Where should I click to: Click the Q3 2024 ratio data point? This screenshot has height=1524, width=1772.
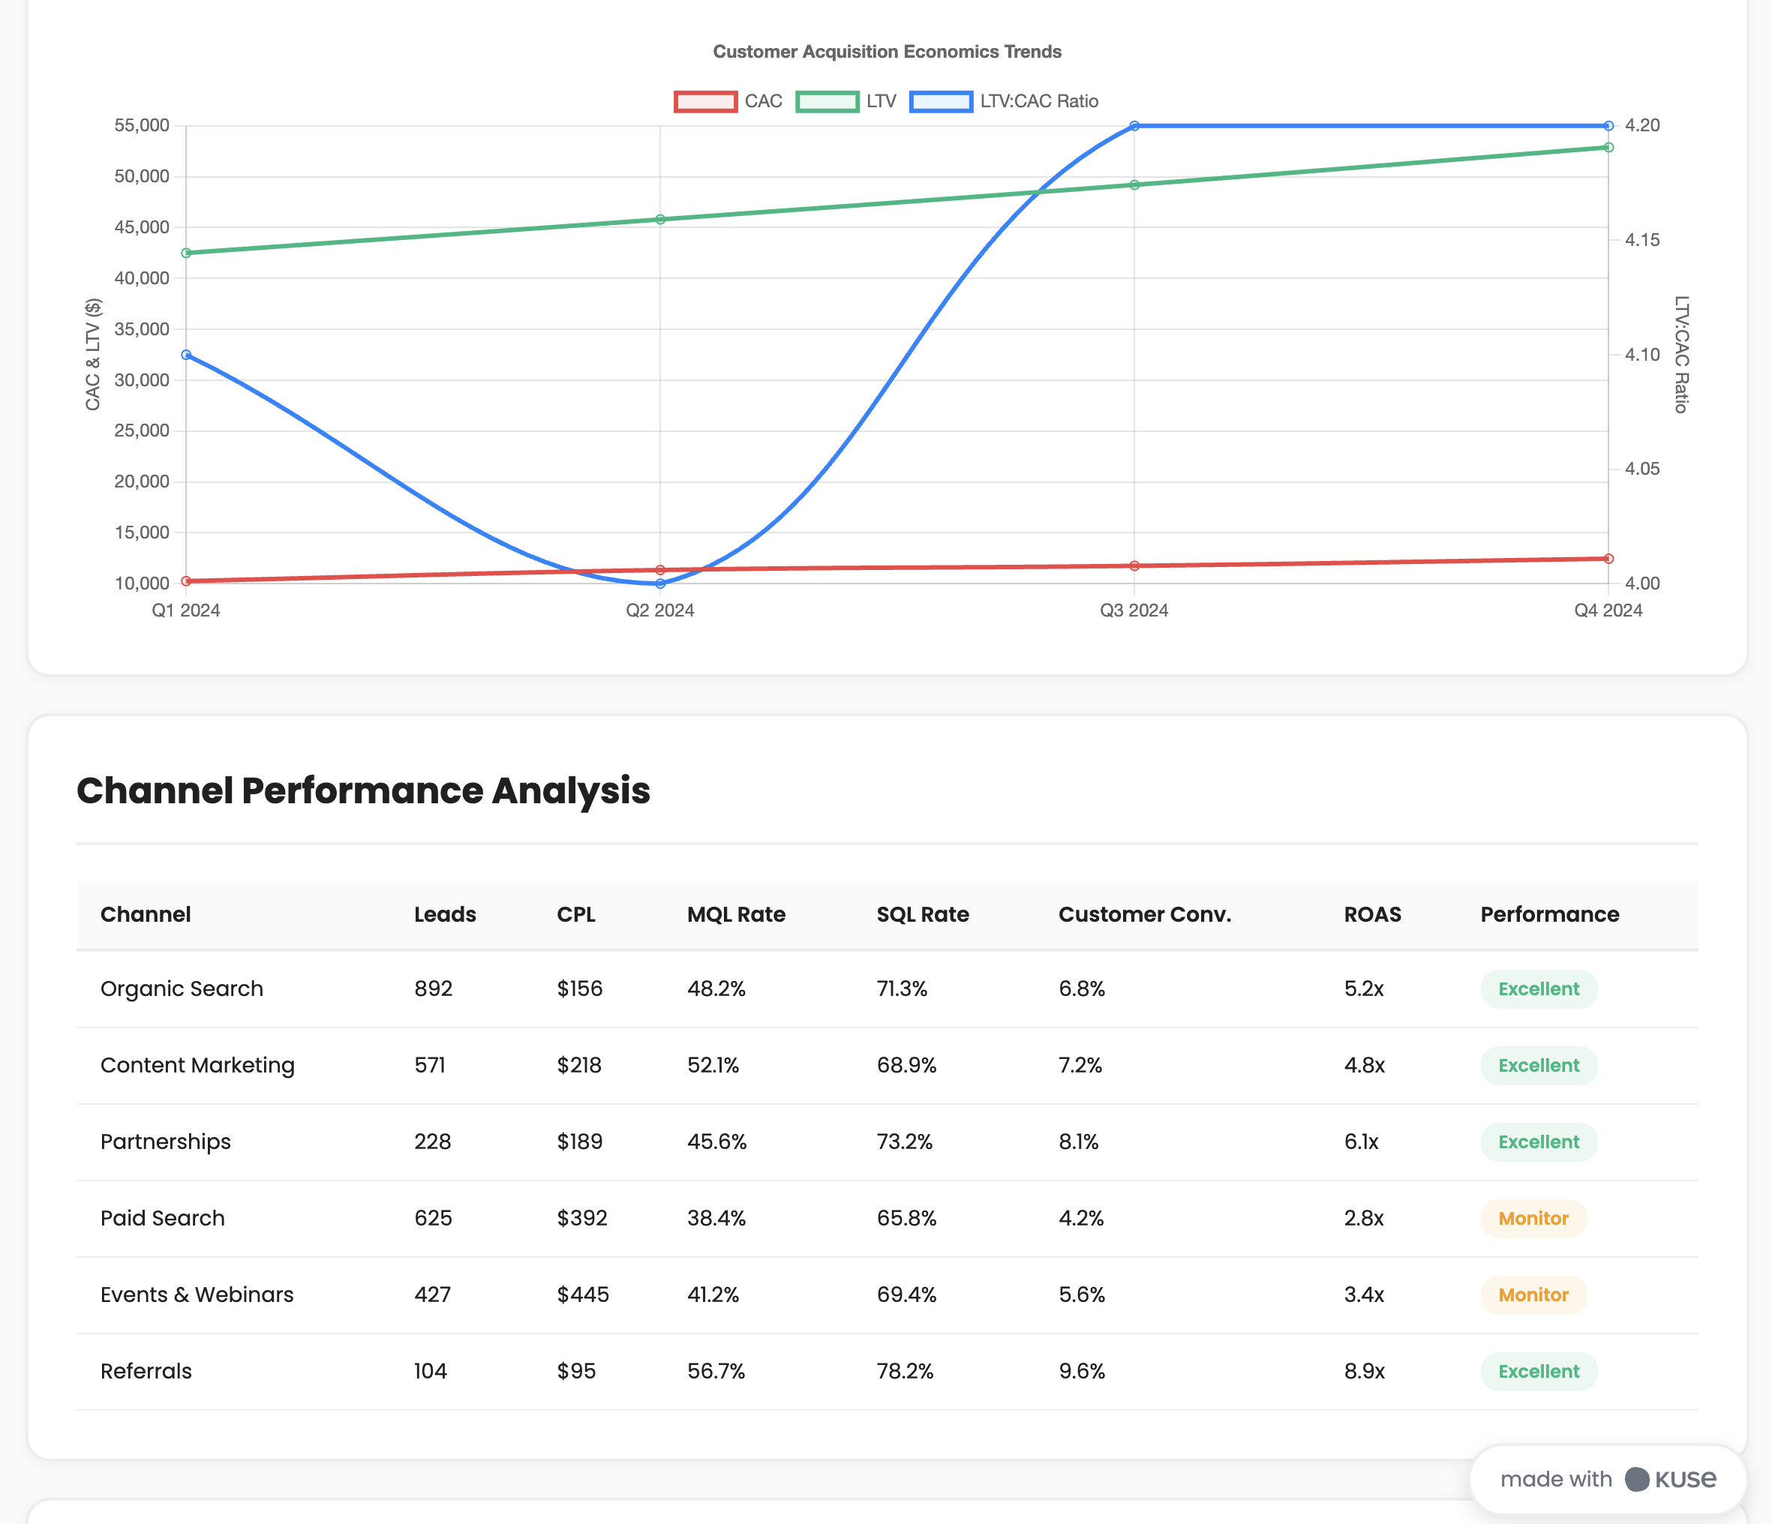pyautogui.click(x=1134, y=126)
